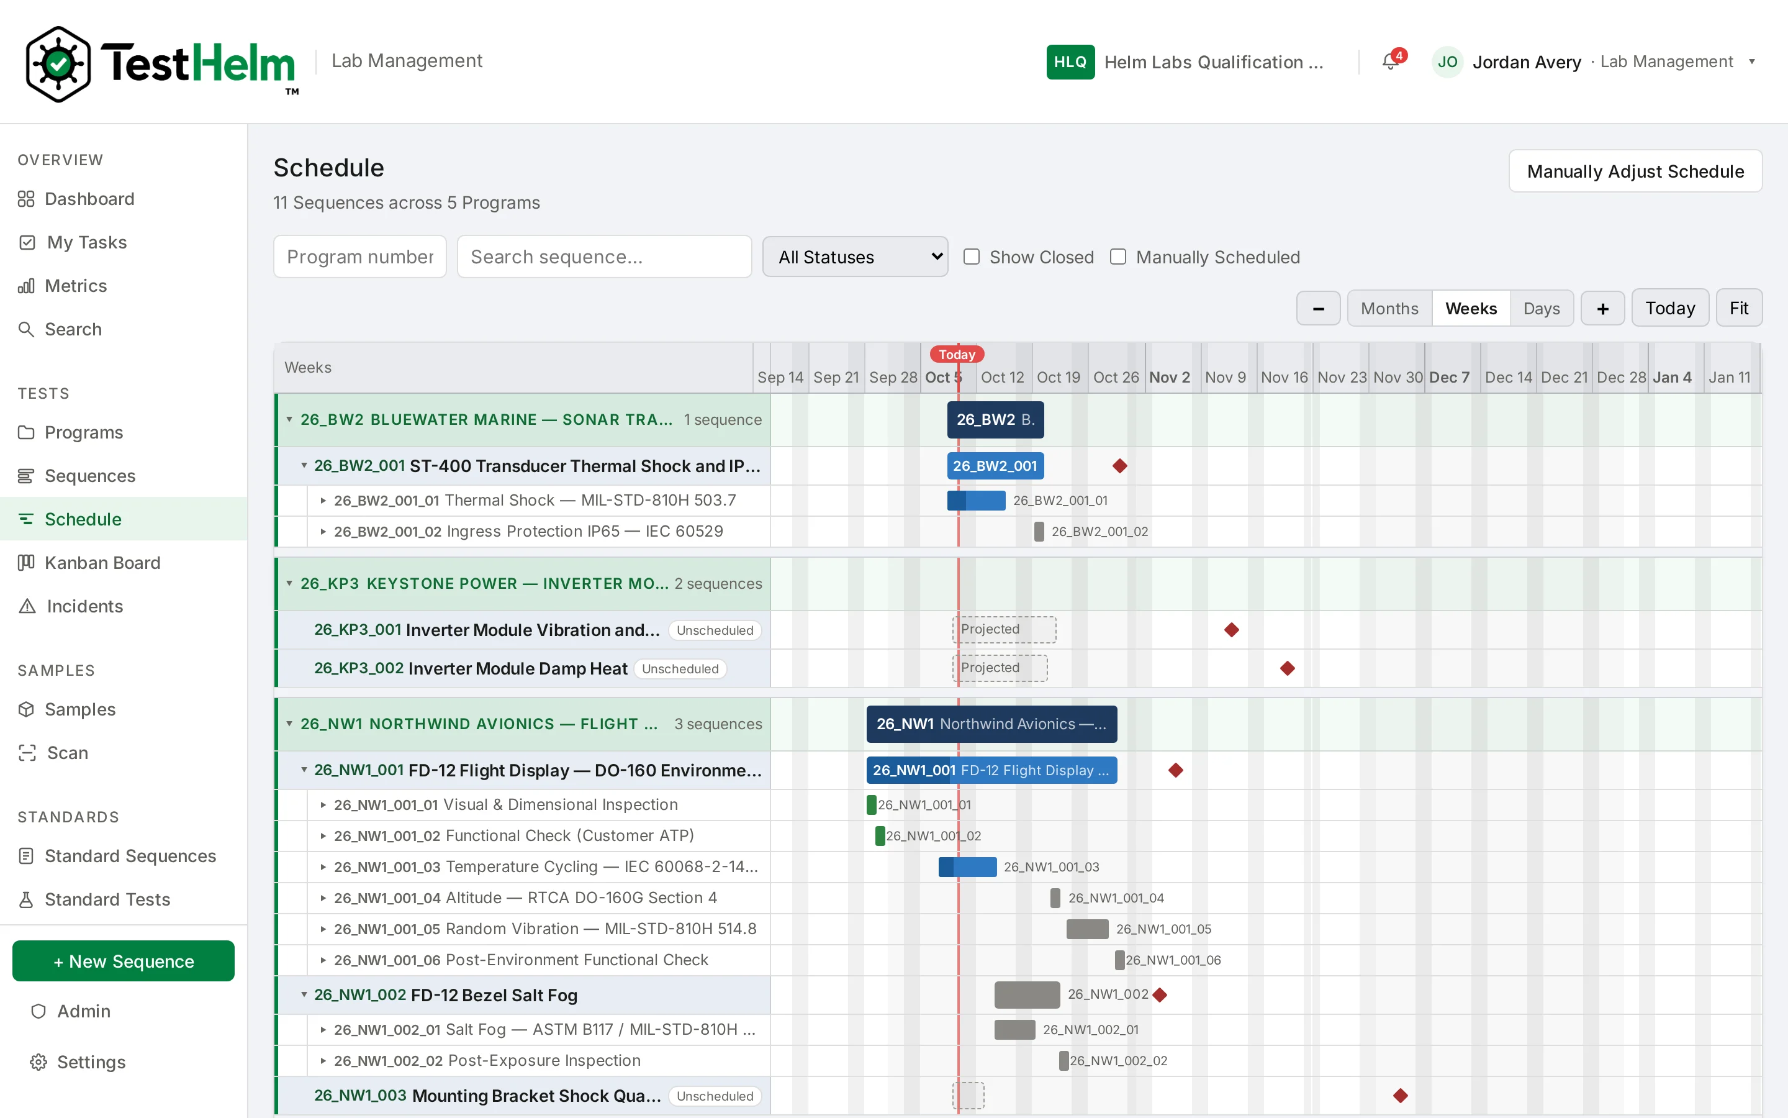Enable the Manually Scheduled checkbox
The width and height of the screenshot is (1788, 1118).
(x=1119, y=257)
